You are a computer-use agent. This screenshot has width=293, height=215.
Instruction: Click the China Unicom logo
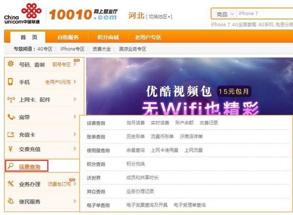tap(22, 14)
